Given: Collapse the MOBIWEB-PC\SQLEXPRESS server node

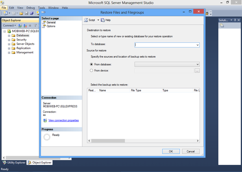Looking at the screenshot, I should tap(5, 31).
